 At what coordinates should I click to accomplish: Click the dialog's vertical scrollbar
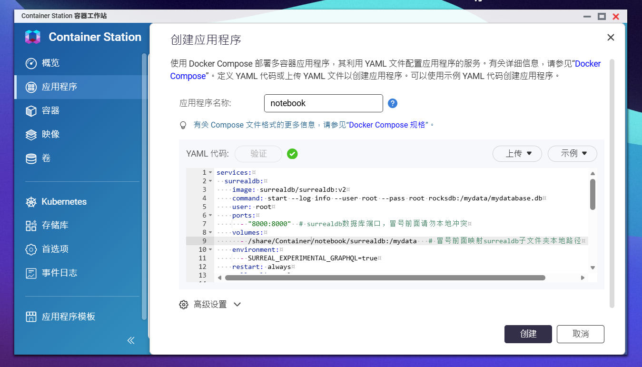[612, 183]
